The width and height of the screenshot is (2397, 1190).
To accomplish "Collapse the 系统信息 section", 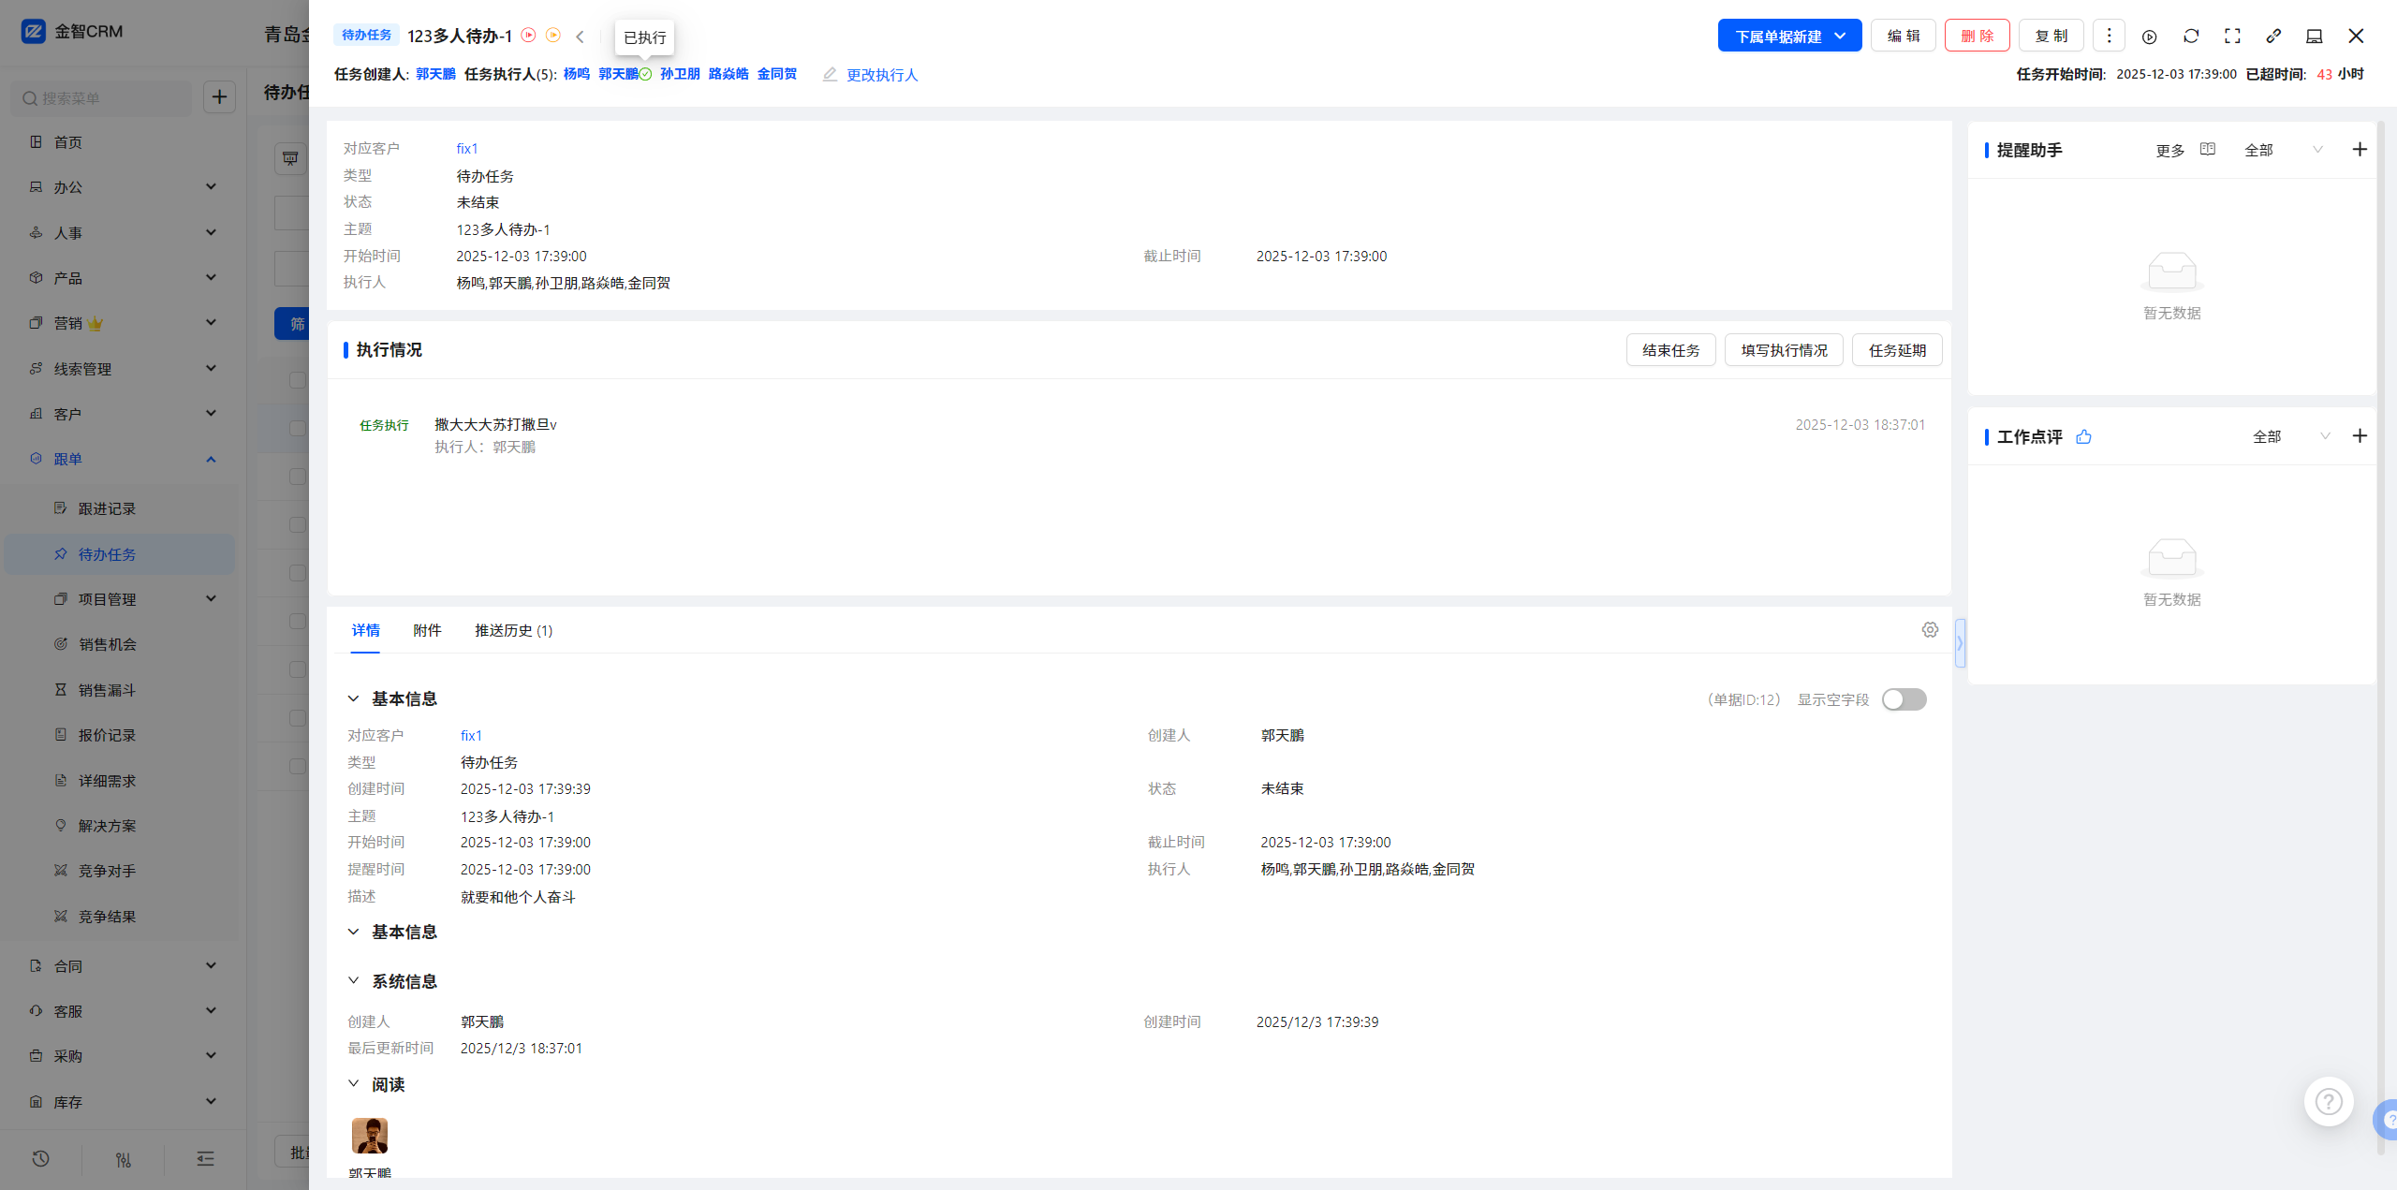I will (354, 980).
